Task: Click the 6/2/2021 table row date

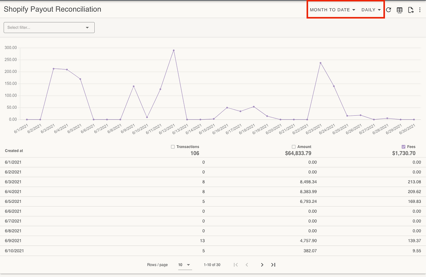Action: (x=13, y=172)
